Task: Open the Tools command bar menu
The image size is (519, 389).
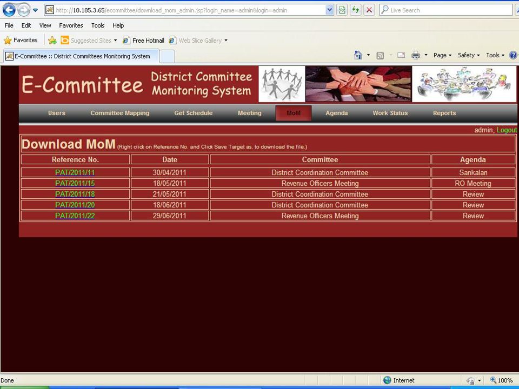Action: tap(495, 55)
